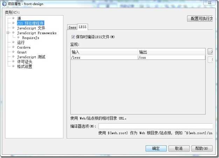Click the 配置可执行文 button
The height and width of the screenshot is (158, 219).
click(200, 19)
